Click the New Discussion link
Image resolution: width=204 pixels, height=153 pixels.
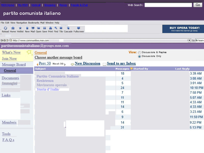(x=87, y=63)
